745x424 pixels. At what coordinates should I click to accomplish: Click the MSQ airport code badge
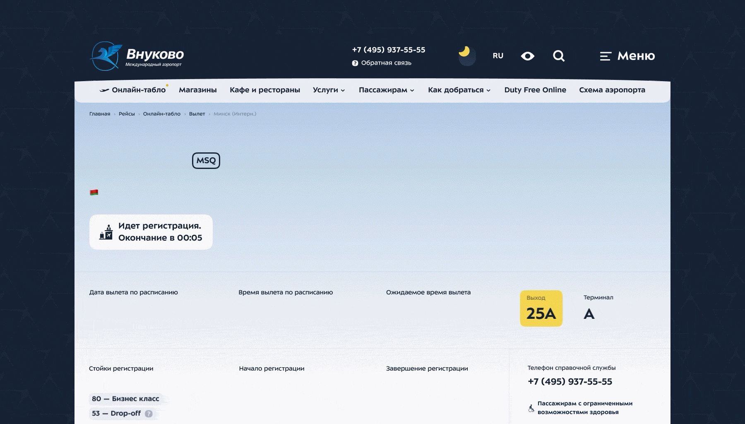206,161
